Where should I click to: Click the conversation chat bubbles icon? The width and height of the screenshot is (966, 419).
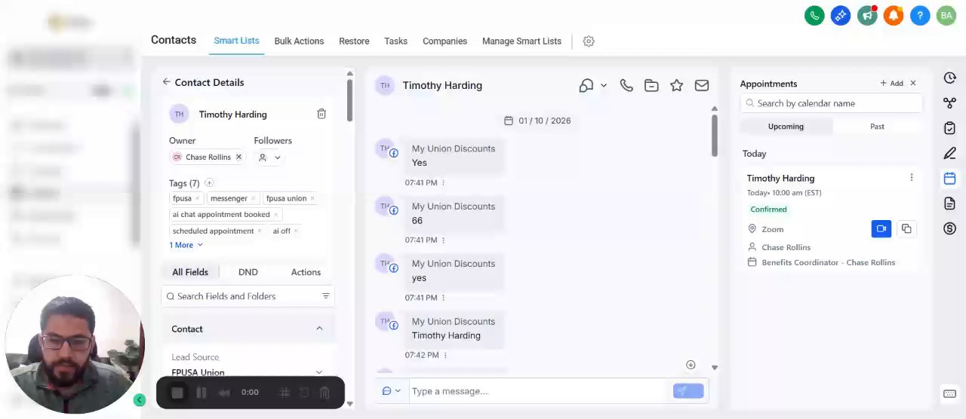(x=586, y=86)
